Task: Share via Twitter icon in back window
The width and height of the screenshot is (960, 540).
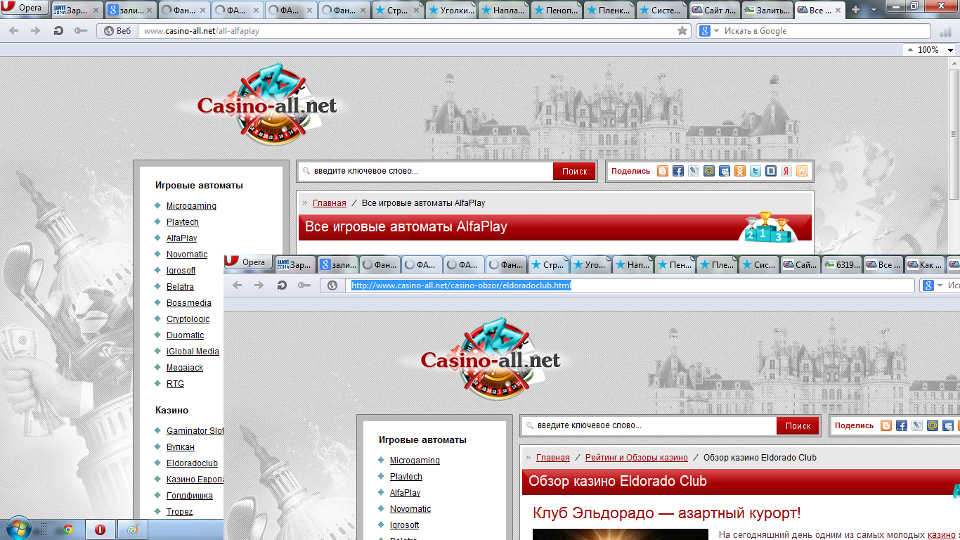Action: (755, 171)
